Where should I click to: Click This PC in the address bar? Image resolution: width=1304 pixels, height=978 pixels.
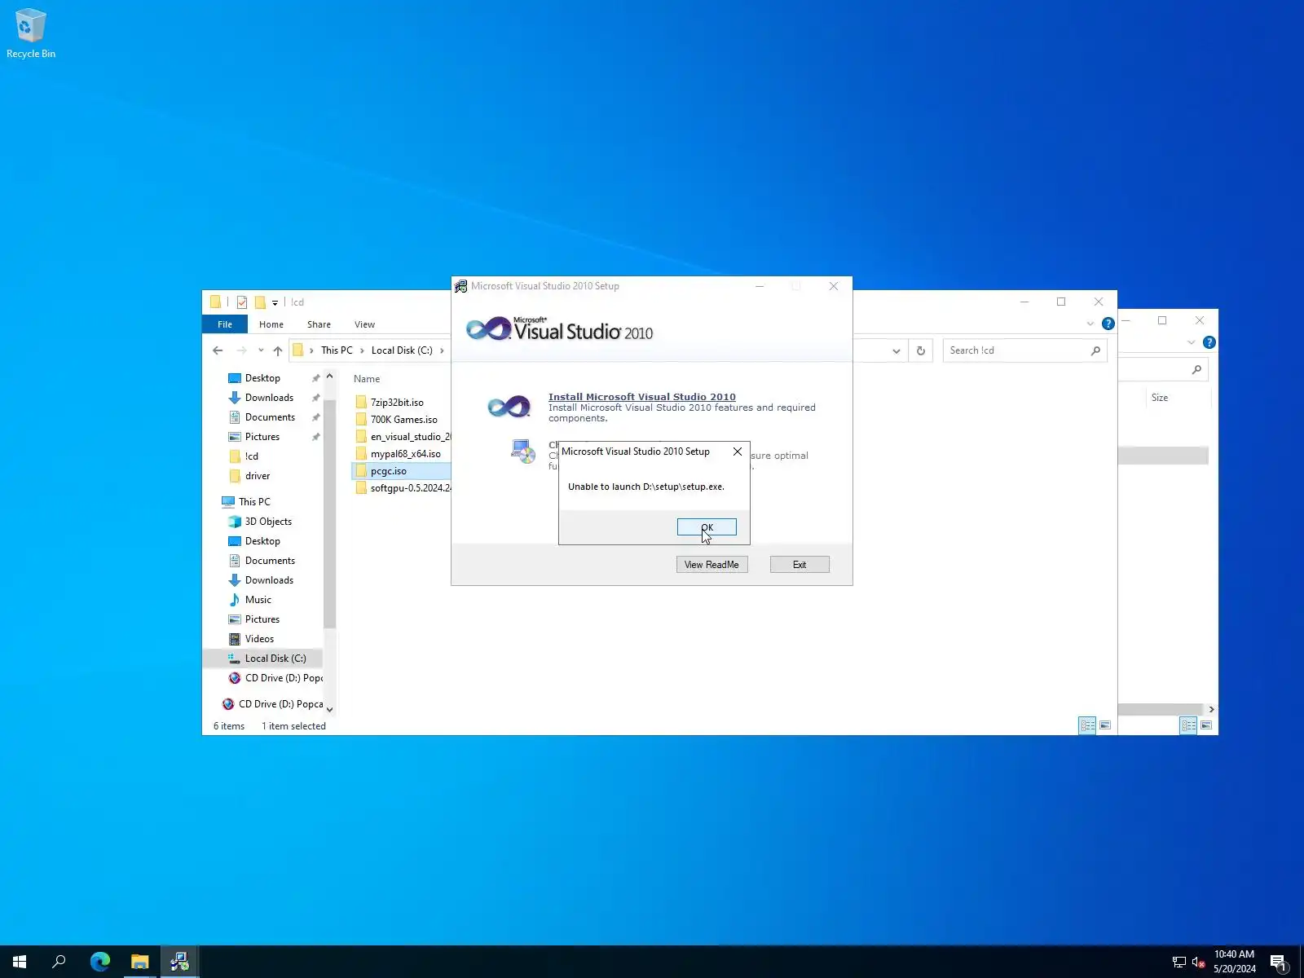(337, 350)
